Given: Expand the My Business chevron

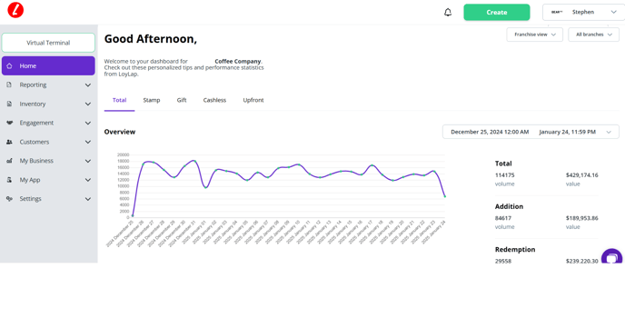Looking at the screenshot, I should [88, 161].
